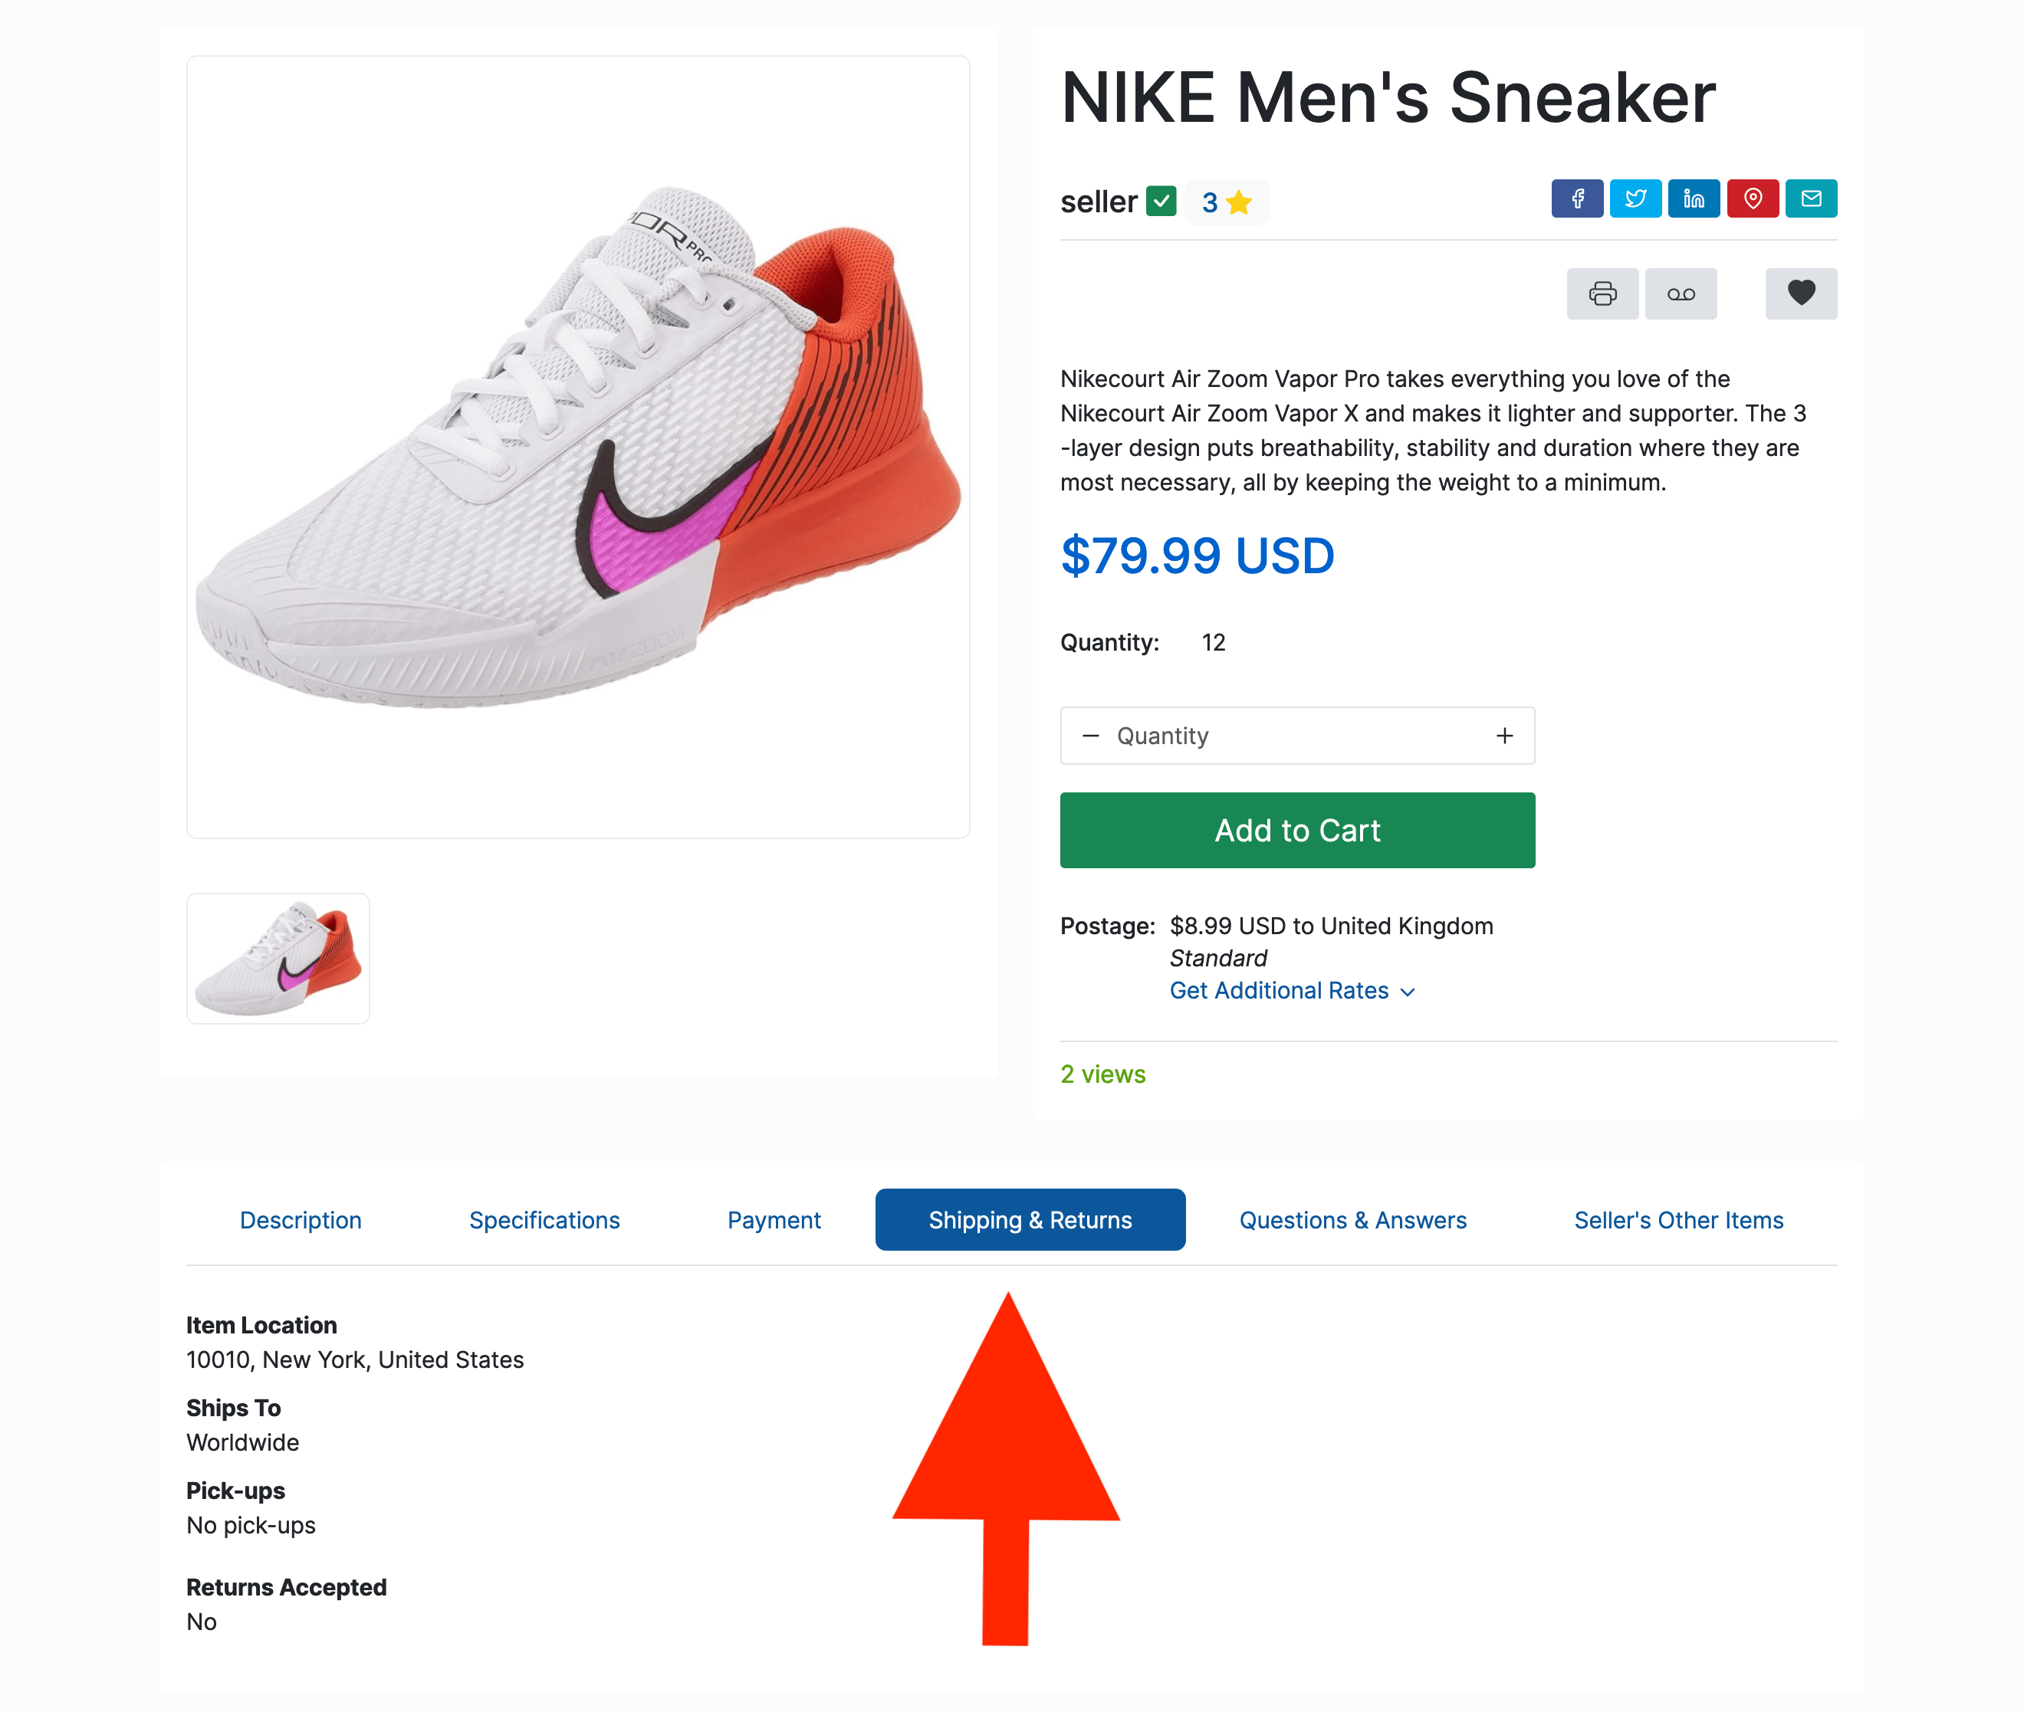This screenshot has width=2024, height=1712.
Task: Click into the Quantity input field
Action: 1296,736
